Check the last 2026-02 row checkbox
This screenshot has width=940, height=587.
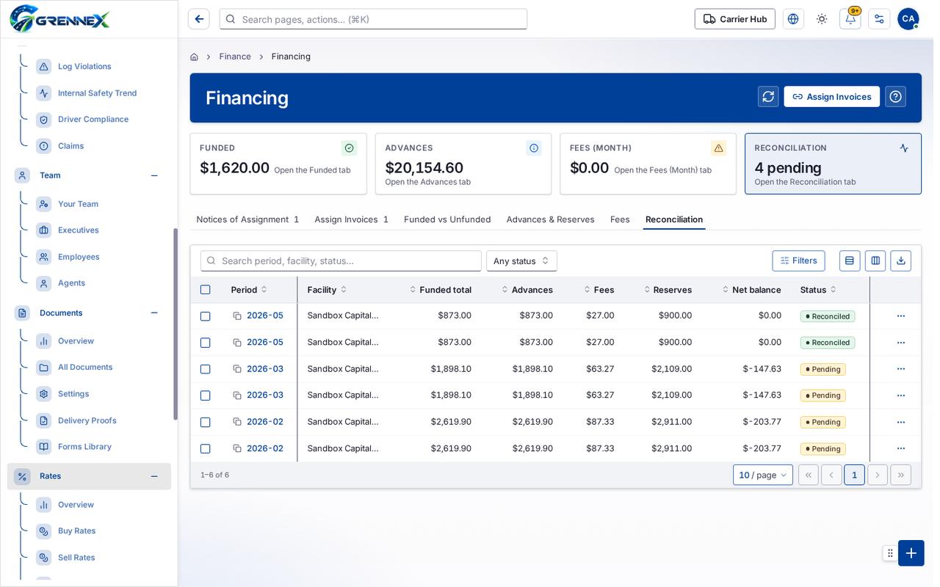(205, 448)
